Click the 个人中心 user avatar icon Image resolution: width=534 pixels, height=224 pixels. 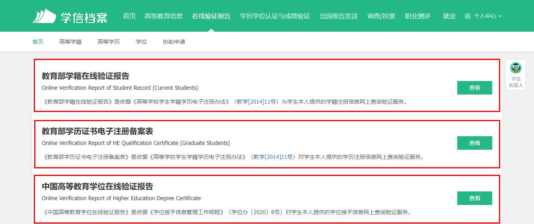pyautogui.click(x=467, y=16)
